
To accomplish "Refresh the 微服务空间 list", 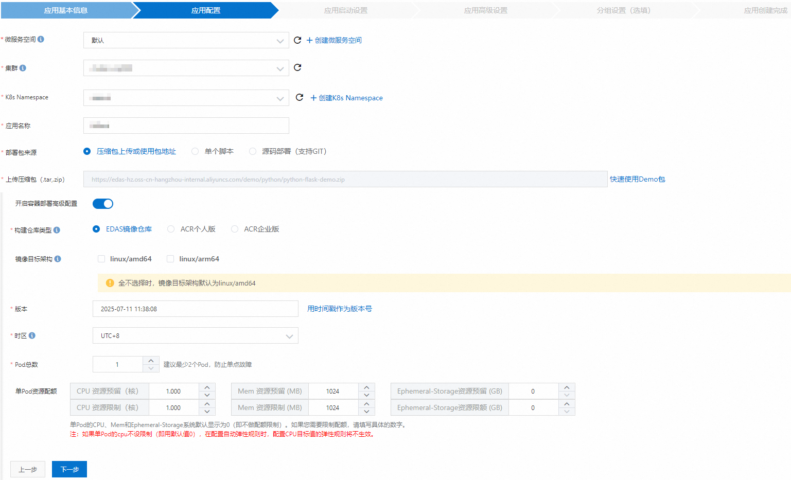I will pos(297,40).
